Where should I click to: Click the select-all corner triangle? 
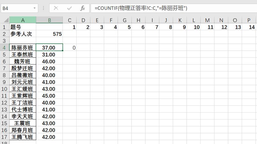coord(6,20)
